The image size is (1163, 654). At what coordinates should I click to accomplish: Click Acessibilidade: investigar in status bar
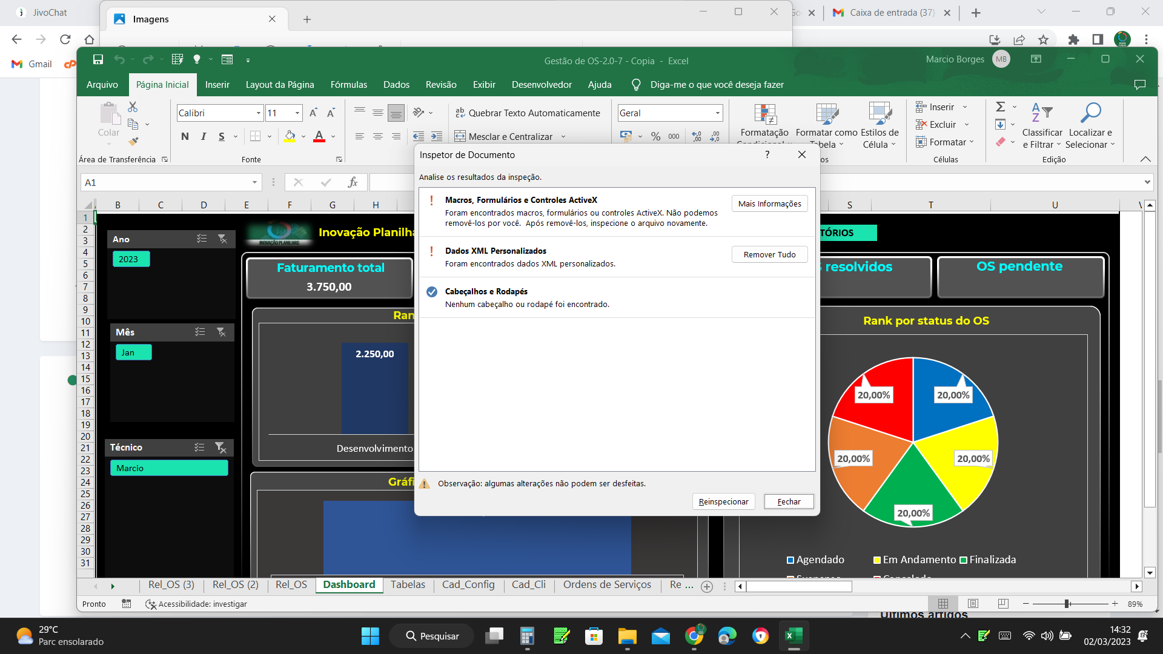[197, 604]
